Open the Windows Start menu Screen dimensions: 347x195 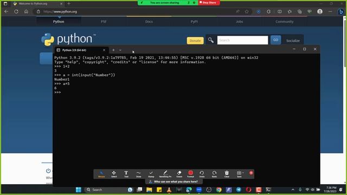tap(78, 190)
